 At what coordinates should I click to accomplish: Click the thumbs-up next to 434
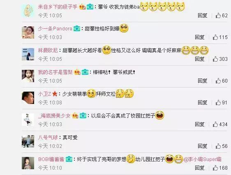point(215,124)
